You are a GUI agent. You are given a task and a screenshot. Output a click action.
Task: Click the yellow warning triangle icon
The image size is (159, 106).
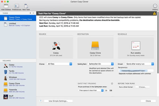coord(154,13)
